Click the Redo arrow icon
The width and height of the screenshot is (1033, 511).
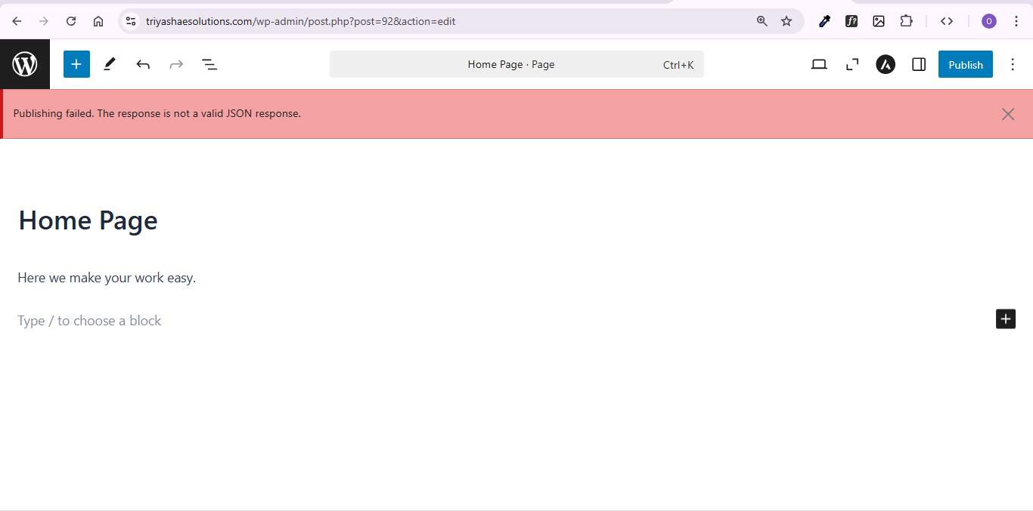176,64
